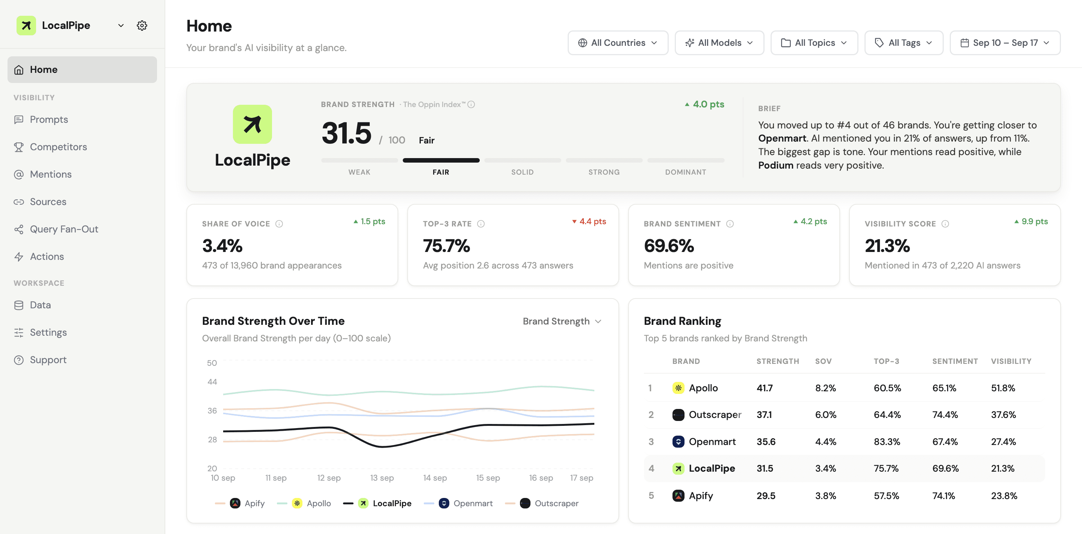Click the Oppin Index info icon
The height and width of the screenshot is (534, 1082).
(x=471, y=104)
